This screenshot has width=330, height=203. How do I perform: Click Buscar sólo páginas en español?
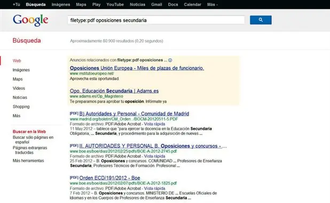pyautogui.click(x=33, y=139)
